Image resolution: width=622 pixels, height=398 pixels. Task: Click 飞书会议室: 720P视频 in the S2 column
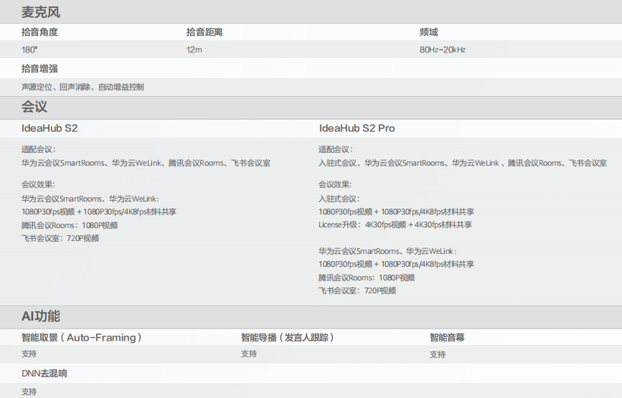tap(60, 238)
